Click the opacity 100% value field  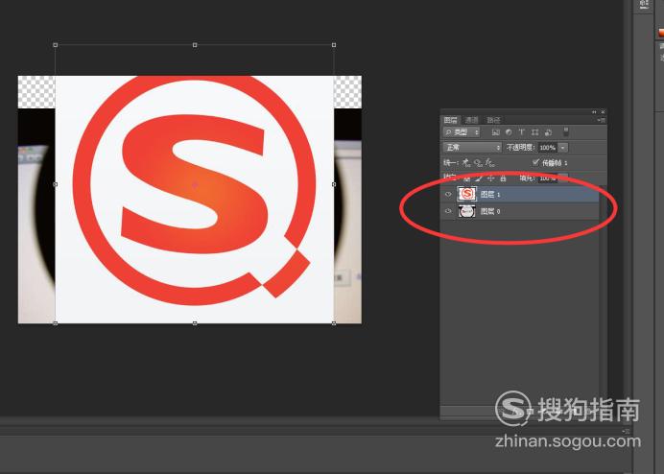tap(548, 148)
